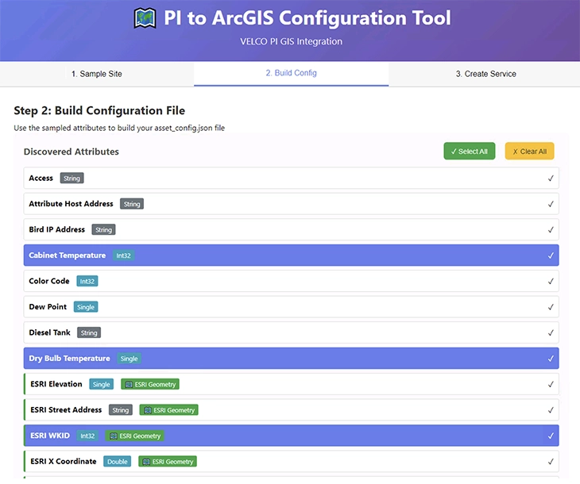The image size is (580, 484).
Task: Toggle the Bird IP Address checkmark
Action: (551, 230)
